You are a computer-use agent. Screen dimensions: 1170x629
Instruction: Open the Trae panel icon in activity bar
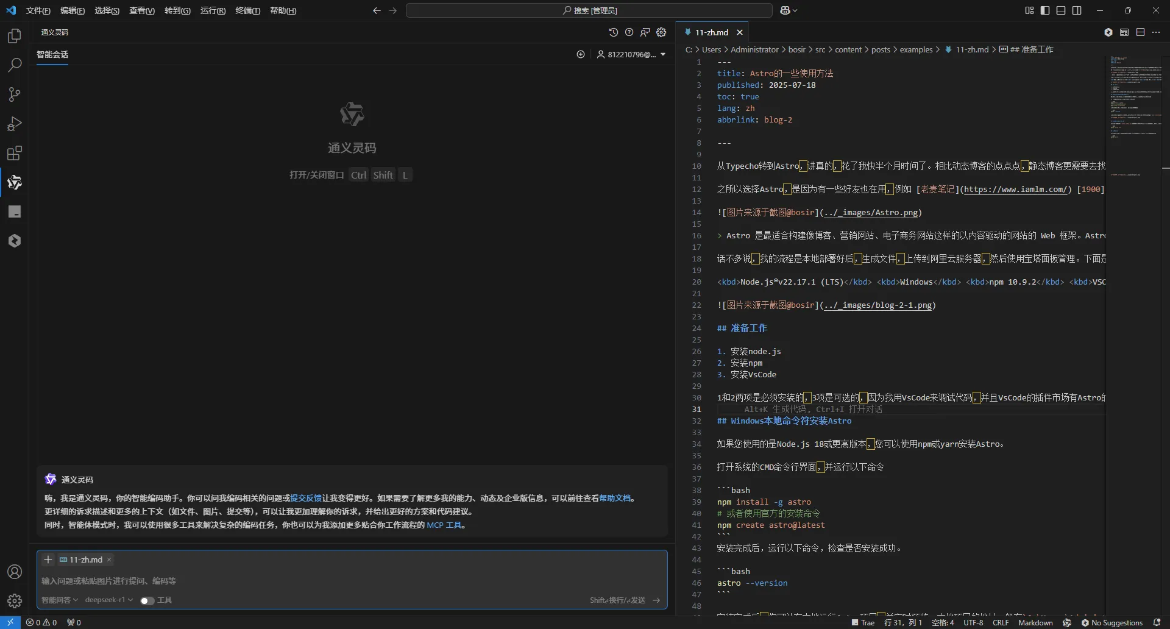(15, 211)
